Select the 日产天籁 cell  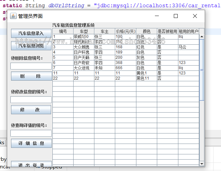click(84, 57)
